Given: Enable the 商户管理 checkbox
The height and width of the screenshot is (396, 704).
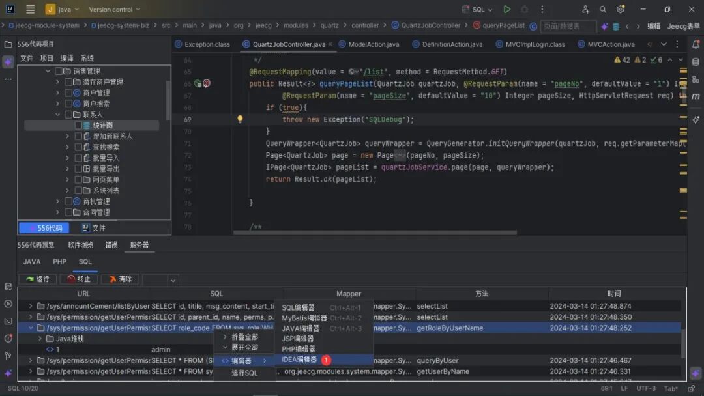Looking at the screenshot, I should point(68,93).
